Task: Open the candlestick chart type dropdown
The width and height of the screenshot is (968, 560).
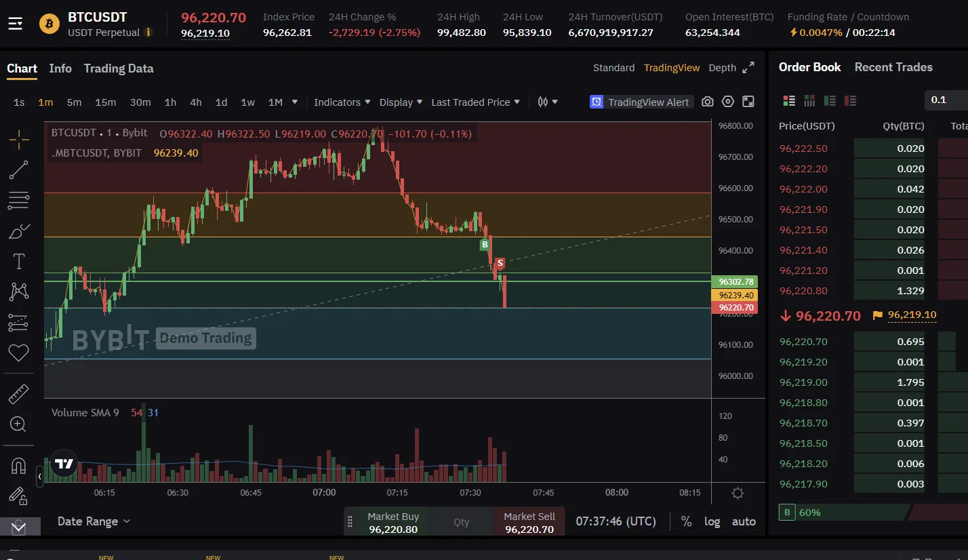Action: 548,102
